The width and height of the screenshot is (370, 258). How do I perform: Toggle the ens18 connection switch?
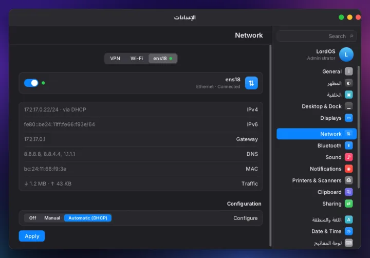tap(31, 83)
